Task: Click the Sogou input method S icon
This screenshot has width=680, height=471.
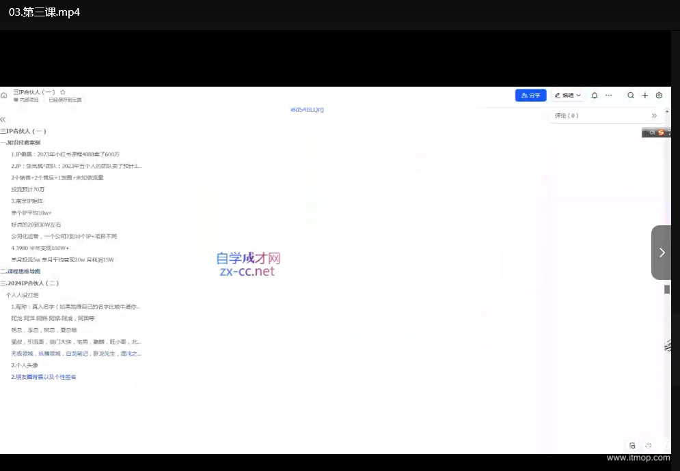Action: click(661, 132)
